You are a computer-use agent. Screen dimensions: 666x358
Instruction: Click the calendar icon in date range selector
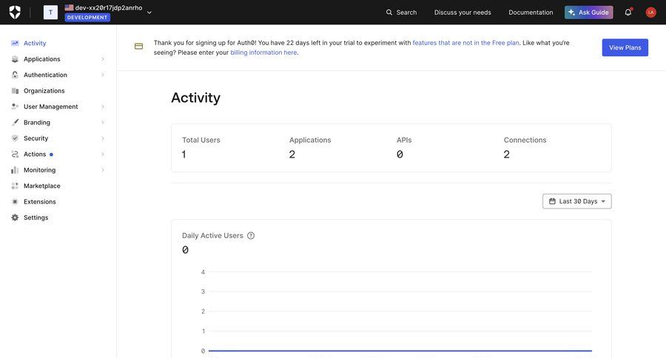(x=552, y=201)
